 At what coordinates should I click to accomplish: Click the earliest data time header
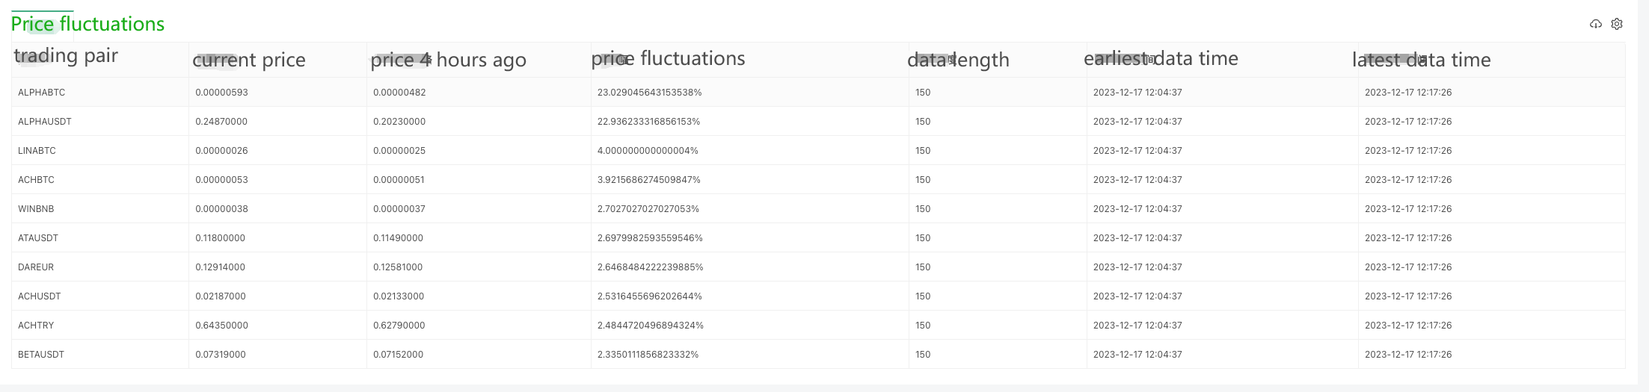pyautogui.click(x=1161, y=58)
